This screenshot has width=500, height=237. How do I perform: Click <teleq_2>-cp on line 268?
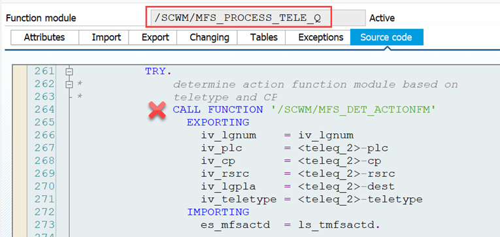[340, 161]
